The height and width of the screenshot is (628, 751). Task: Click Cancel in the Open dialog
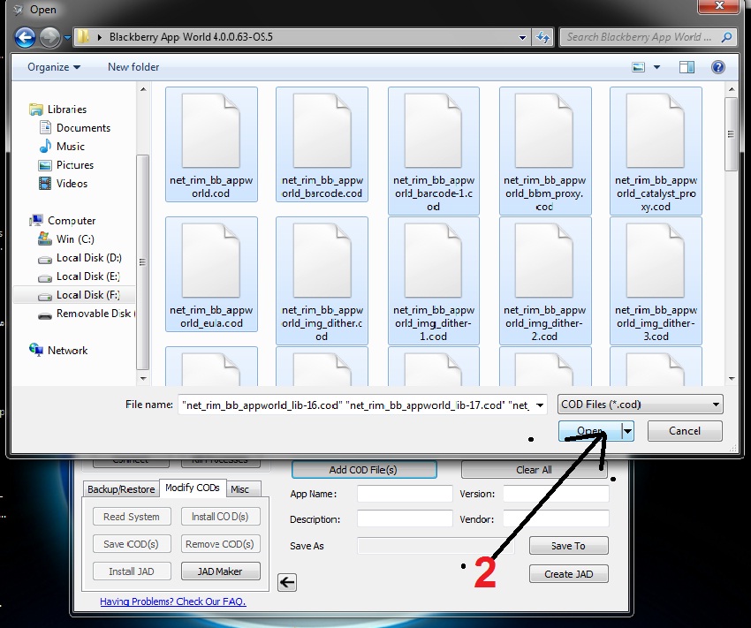coord(685,431)
